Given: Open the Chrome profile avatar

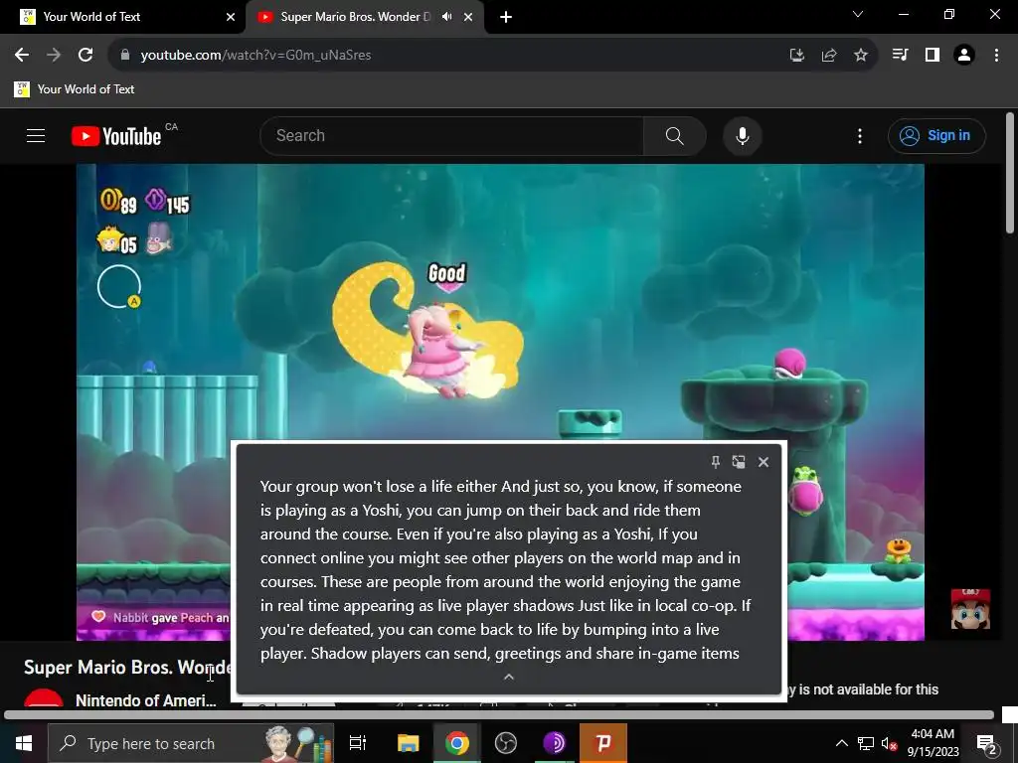Looking at the screenshot, I should (x=964, y=55).
